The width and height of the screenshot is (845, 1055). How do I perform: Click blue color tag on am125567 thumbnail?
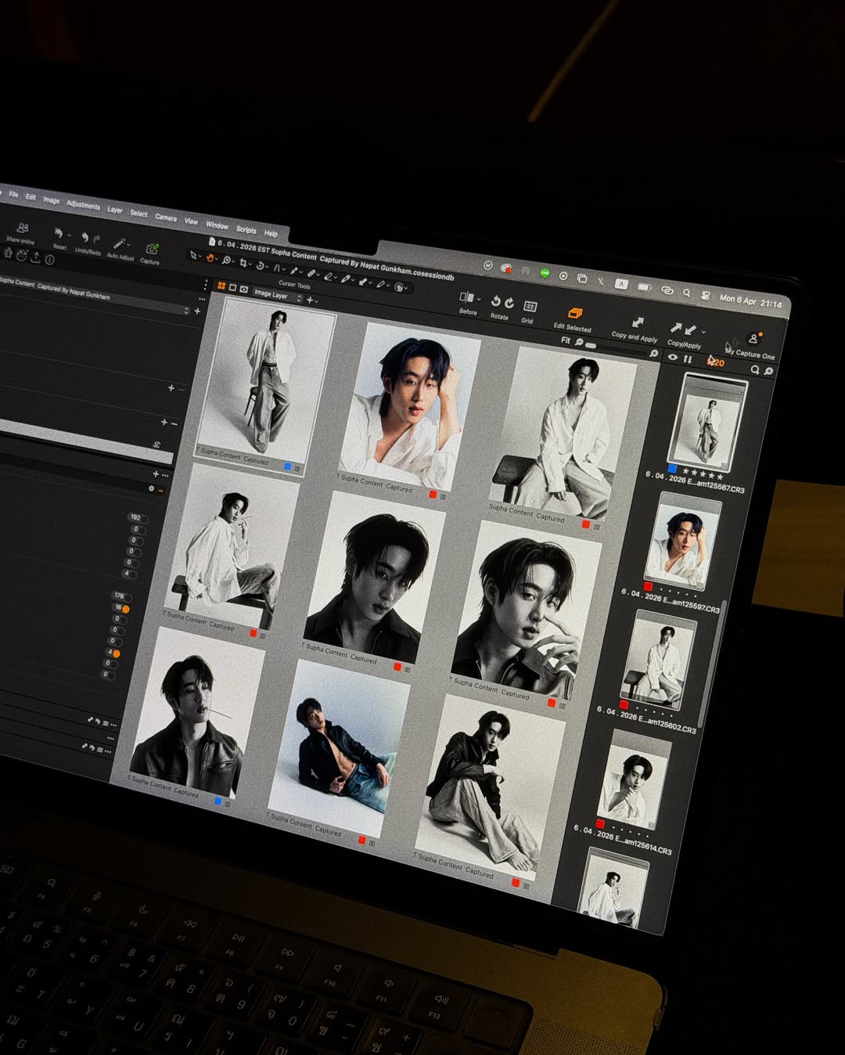(672, 468)
